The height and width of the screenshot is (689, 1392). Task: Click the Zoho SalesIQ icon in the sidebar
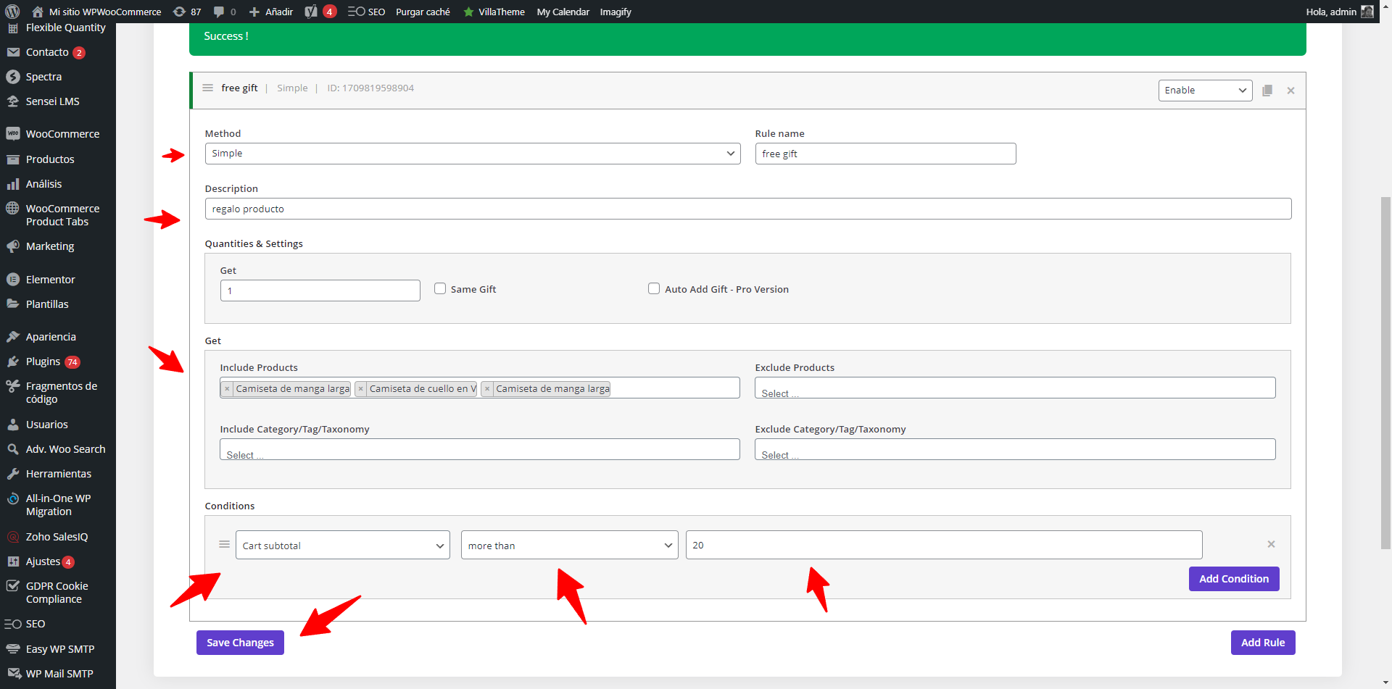(13, 537)
